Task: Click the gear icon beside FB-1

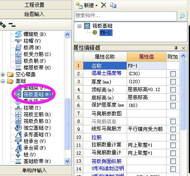Action: click(95, 33)
